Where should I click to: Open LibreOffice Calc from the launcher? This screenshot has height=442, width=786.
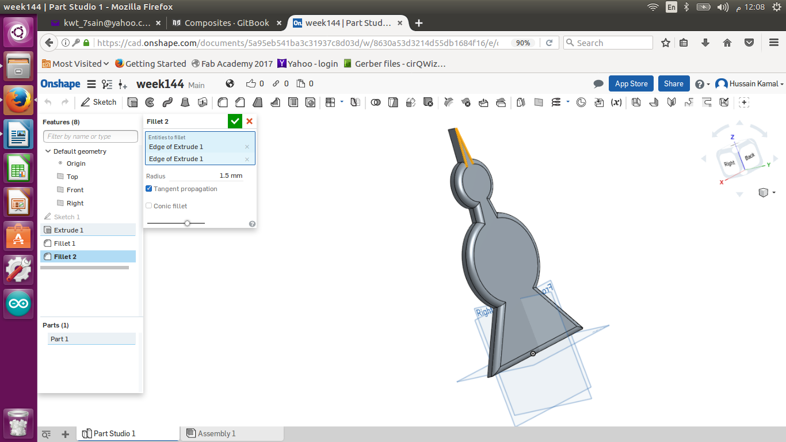tap(18, 169)
